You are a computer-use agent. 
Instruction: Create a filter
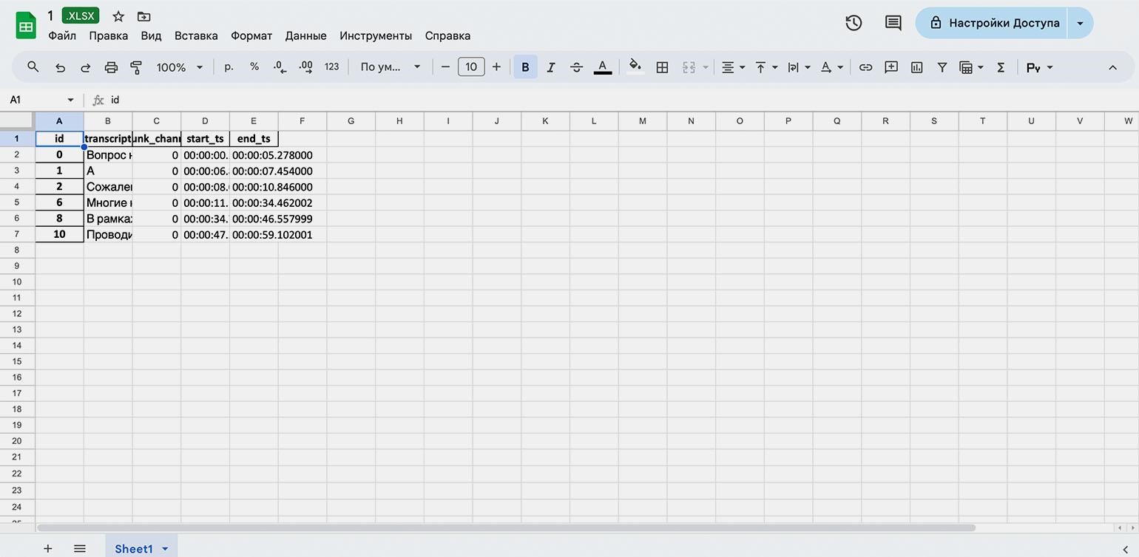[x=942, y=67]
